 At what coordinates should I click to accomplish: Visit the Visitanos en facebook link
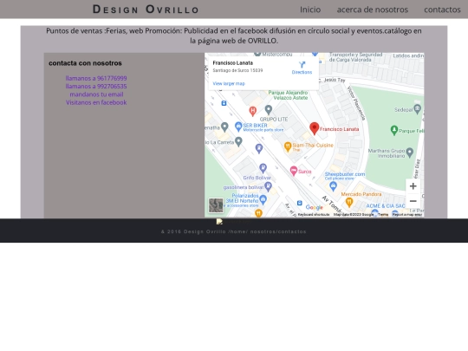(96, 102)
